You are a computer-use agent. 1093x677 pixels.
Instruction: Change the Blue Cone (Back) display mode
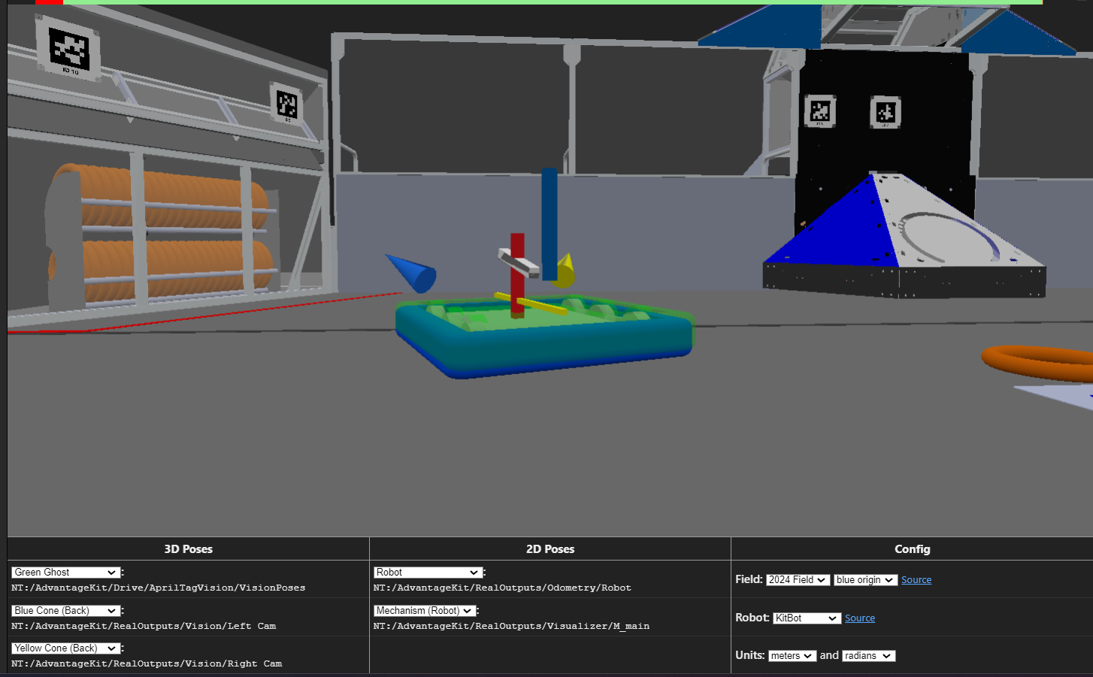point(65,610)
